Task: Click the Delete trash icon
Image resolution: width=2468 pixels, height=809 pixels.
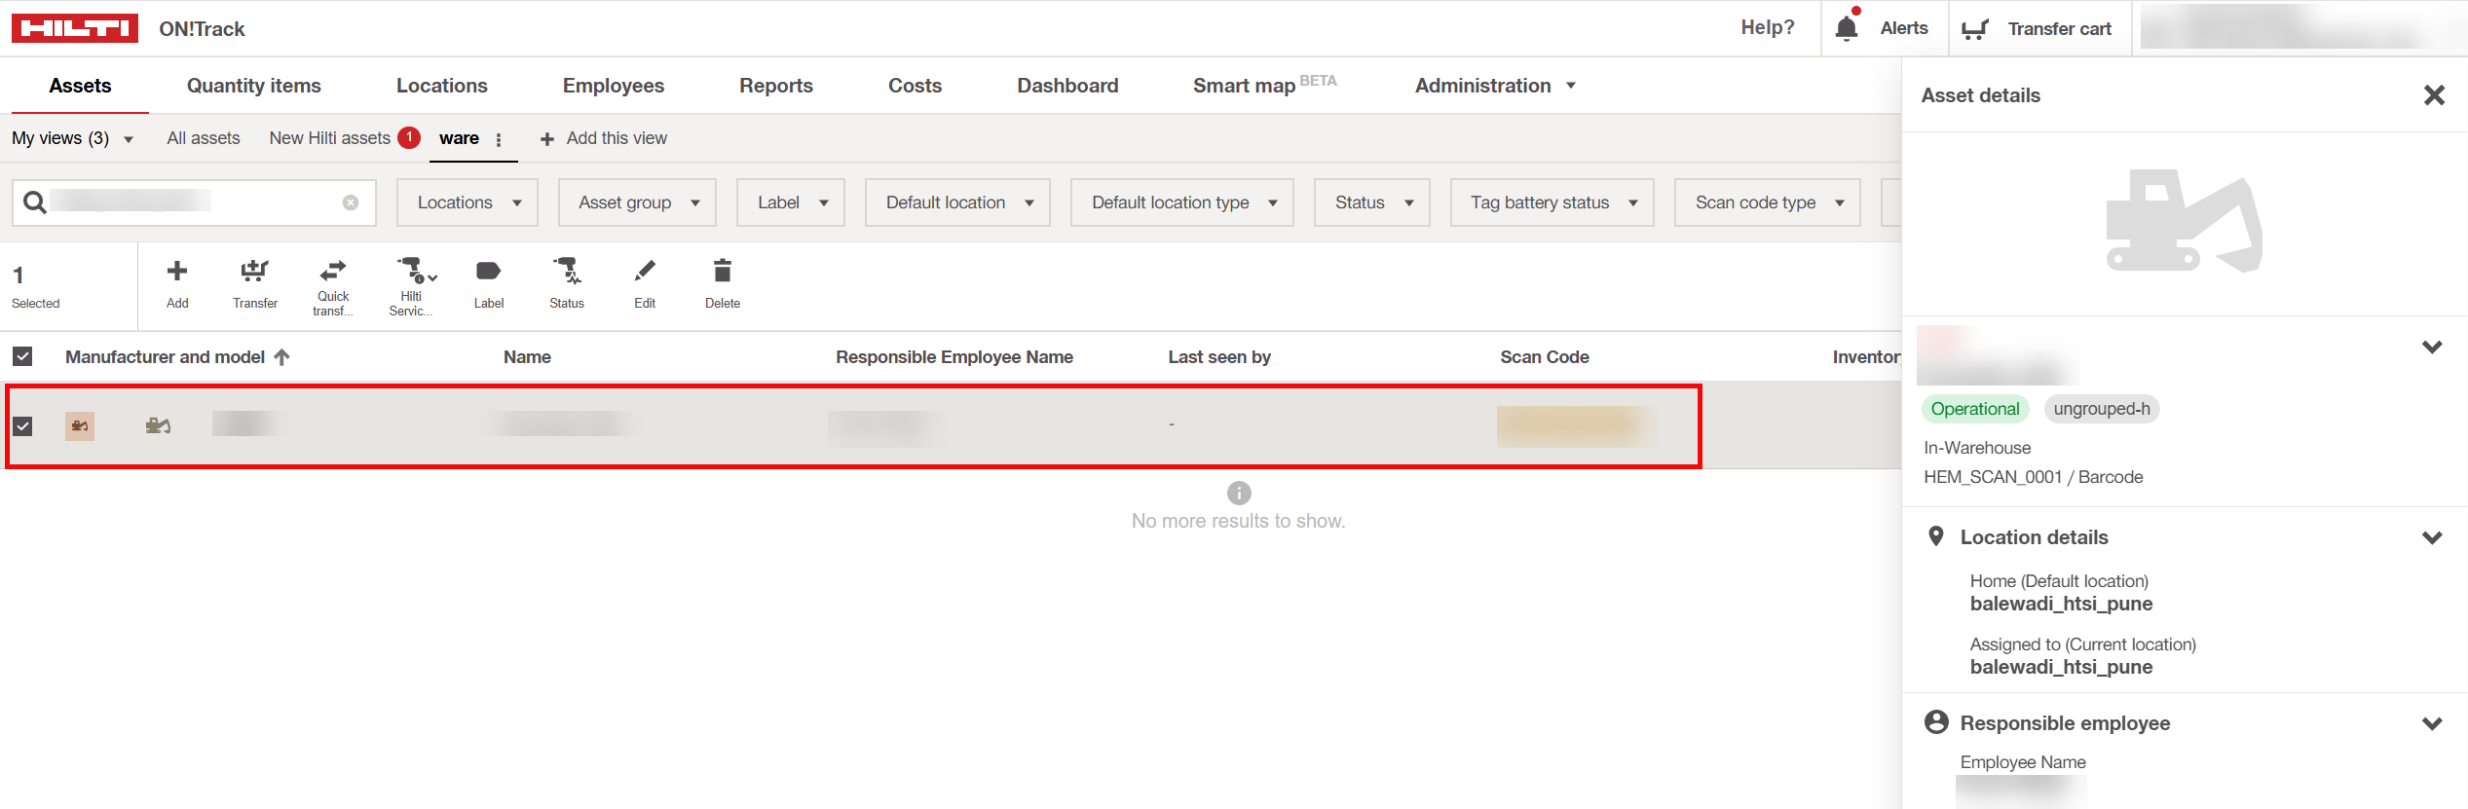Action: point(722,272)
